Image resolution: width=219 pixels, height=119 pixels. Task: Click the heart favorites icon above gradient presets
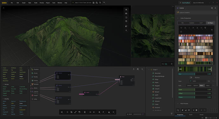[181, 28]
